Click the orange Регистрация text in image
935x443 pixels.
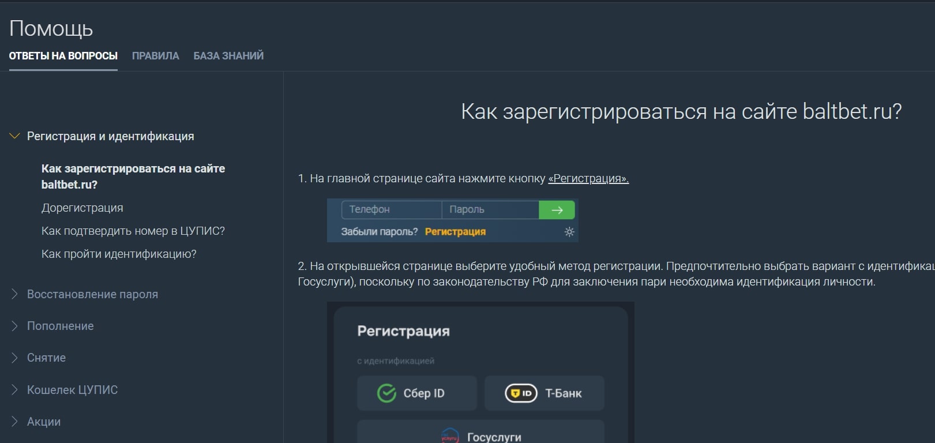455,232
